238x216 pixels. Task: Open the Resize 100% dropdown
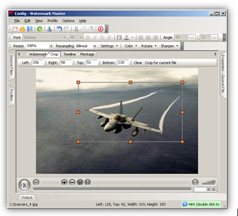click(x=51, y=46)
